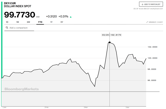This screenshot has width=166, height=109.
Task: Open the 5Y chart view
Action: point(61,22)
